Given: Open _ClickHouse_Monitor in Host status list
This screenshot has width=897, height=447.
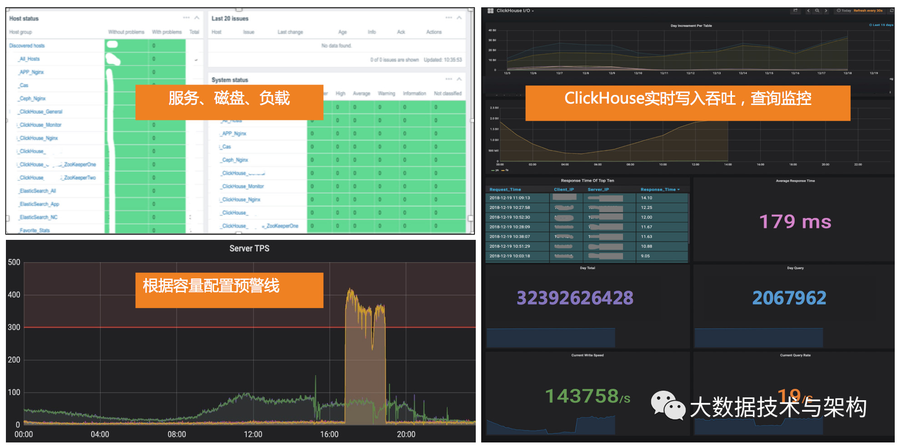Looking at the screenshot, I should (40, 124).
